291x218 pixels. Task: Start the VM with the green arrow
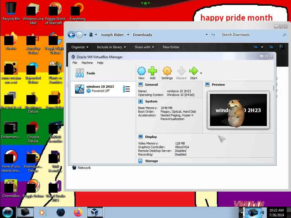coord(194,73)
